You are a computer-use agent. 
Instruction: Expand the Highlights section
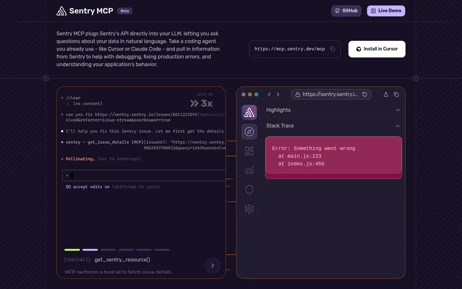click(333, 110)
